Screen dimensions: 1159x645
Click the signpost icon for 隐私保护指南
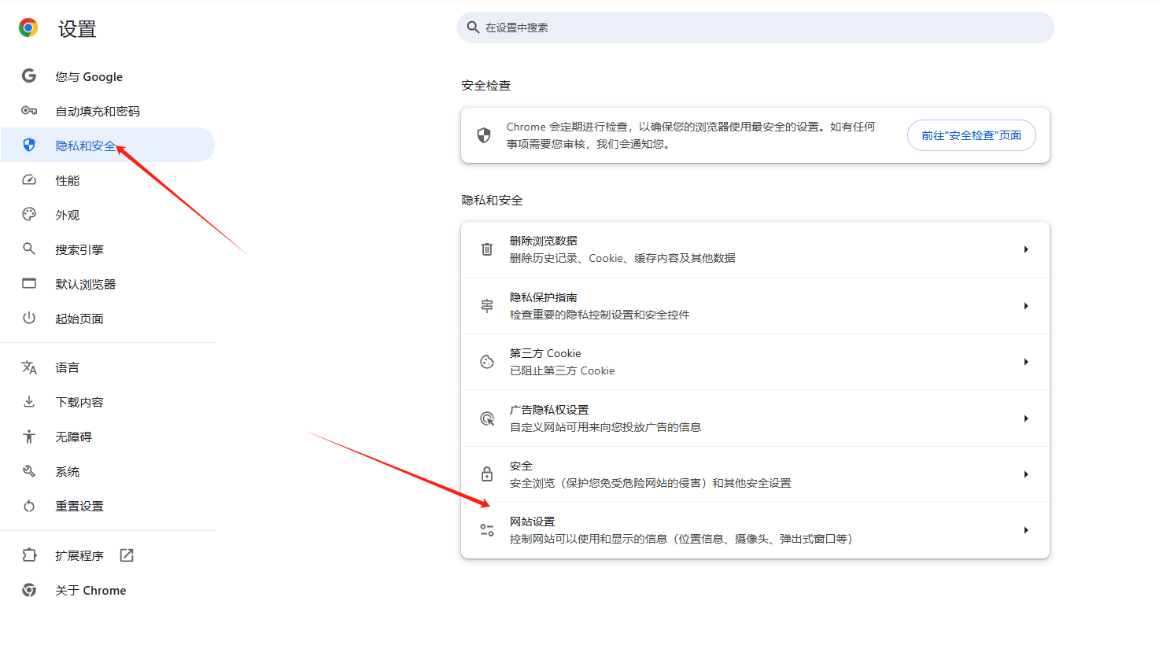coord(487,306)
